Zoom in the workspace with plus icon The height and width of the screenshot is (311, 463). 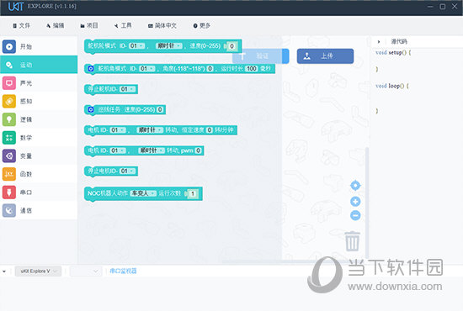[x=355, y=202]
